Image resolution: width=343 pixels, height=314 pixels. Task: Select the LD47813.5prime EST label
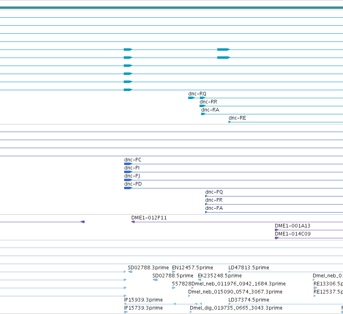(x=249, y=268)
